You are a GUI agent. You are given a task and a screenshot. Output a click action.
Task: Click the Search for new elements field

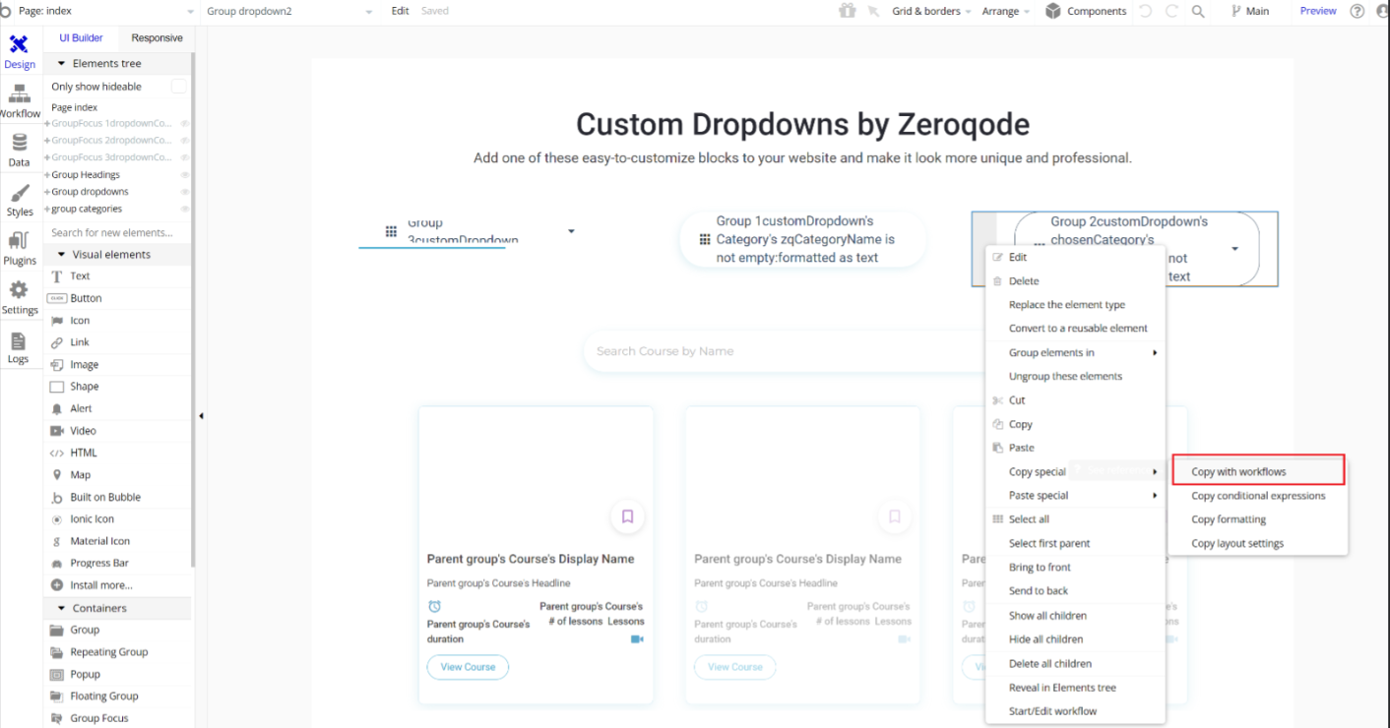[x=118, y=233]
